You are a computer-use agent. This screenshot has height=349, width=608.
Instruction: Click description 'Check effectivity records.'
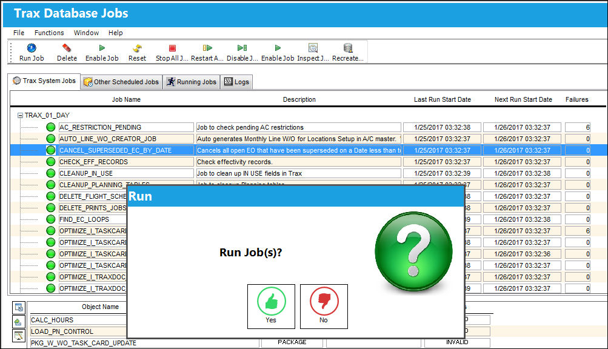point(299,162)
